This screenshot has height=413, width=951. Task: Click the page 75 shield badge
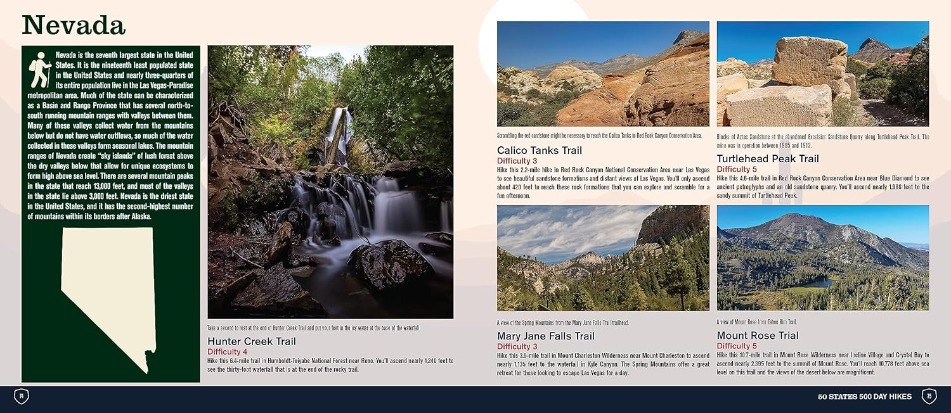tap(929, 397)
